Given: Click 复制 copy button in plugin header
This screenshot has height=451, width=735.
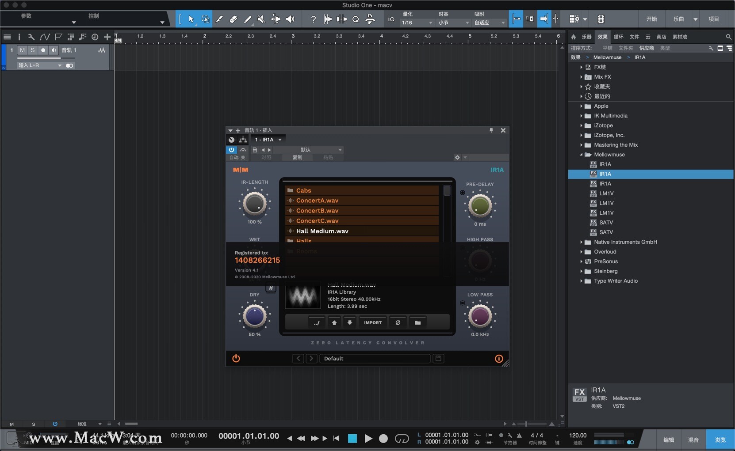Looking at the screenshot, I should coord(297,157).
